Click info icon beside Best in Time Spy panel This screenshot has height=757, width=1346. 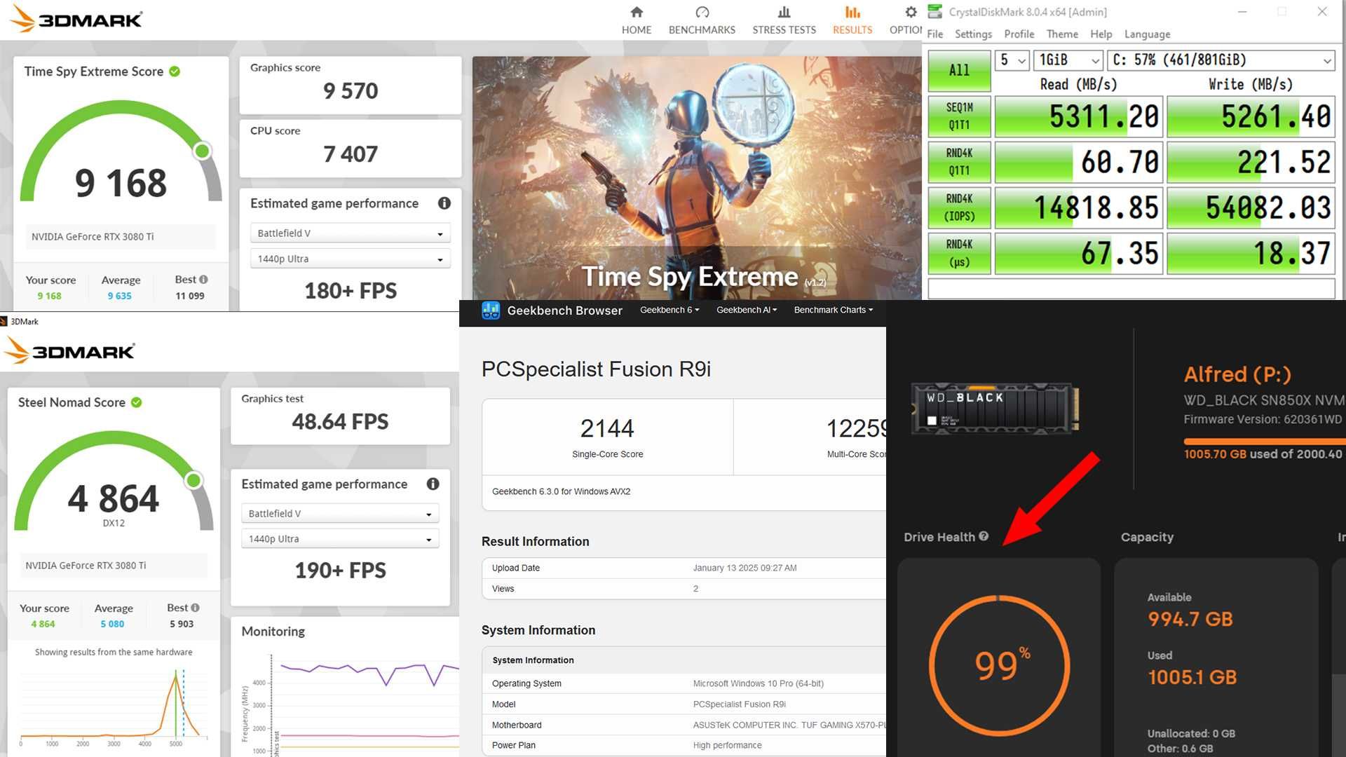coord(203,279)
